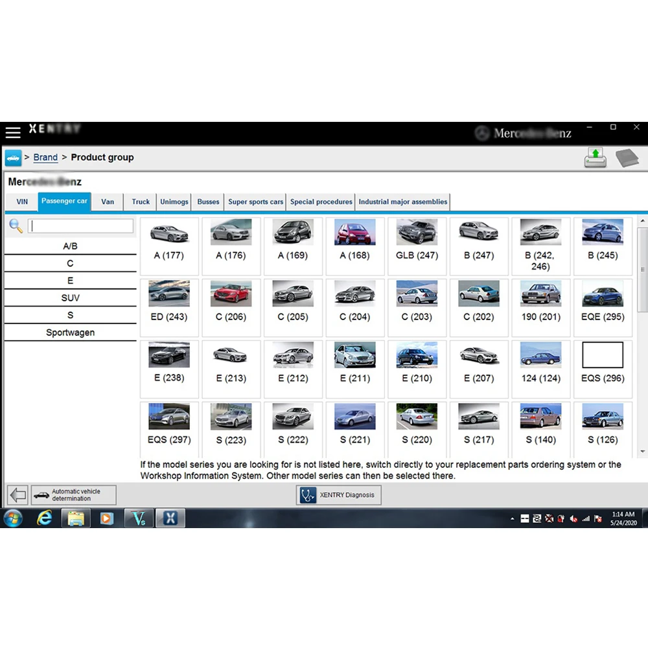Click the volume speaker tray icon
648x648 pixels.
click(x=573, y=518)
